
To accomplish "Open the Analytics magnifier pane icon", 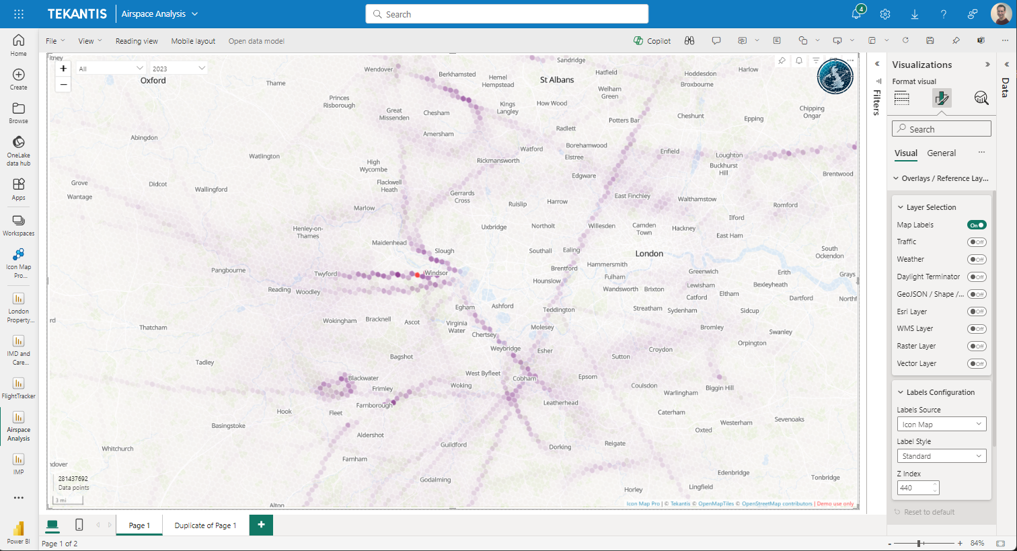I will point(981,98).
